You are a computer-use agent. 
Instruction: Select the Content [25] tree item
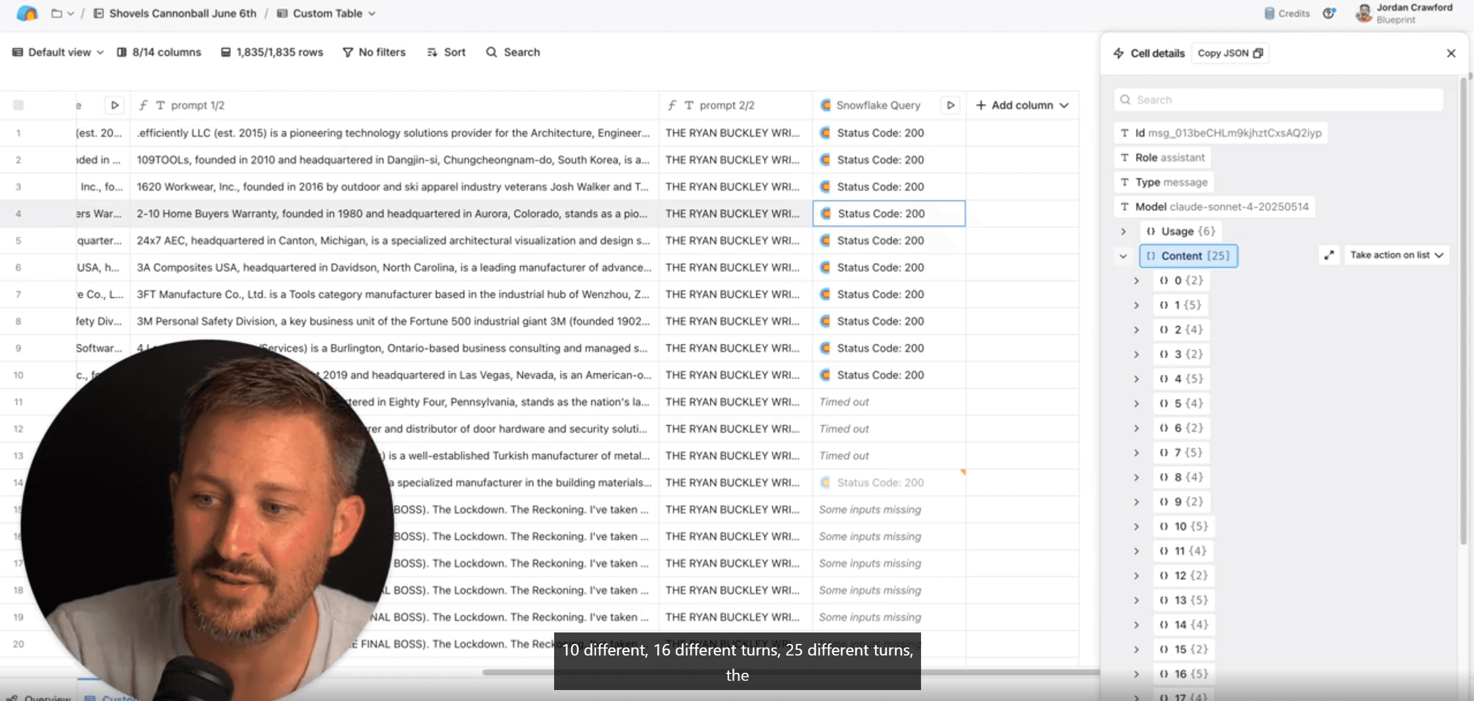pyautogui.click(x=1188, y=256)
